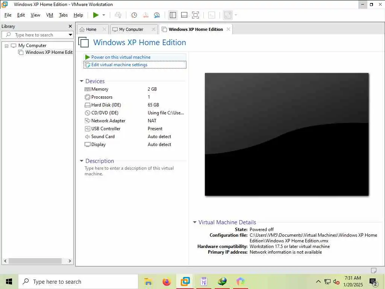Close the My Computer tab
This screenshot has width=385, height=289.
click(x=153, y=29)
